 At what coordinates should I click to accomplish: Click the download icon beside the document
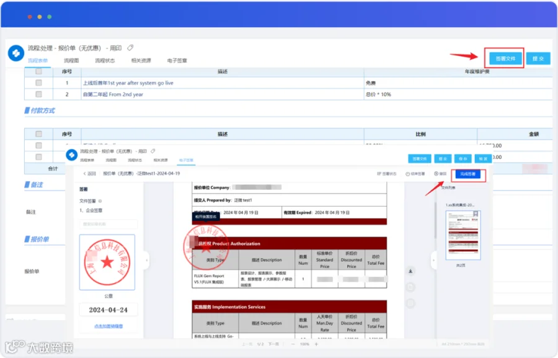click(410, 271)
